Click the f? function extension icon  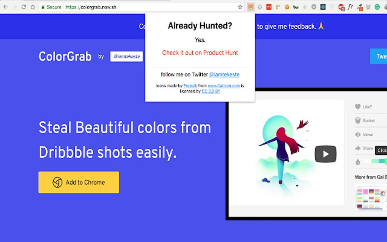(x=349, y=6)
